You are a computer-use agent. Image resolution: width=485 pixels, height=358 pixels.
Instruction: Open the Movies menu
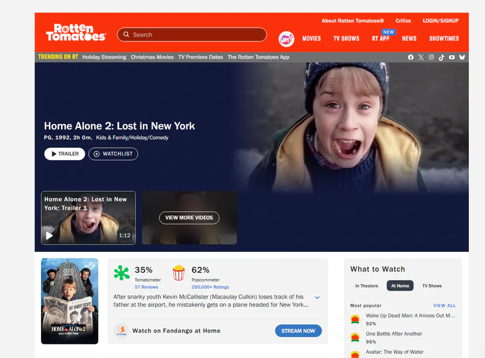311,39
